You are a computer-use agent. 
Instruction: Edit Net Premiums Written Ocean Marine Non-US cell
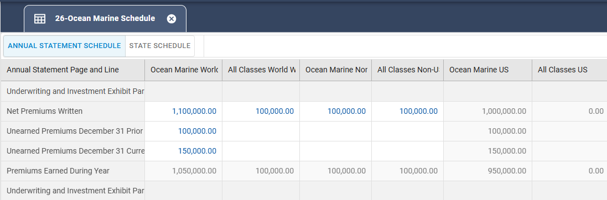pyautogui.click(x=336, y=112)
